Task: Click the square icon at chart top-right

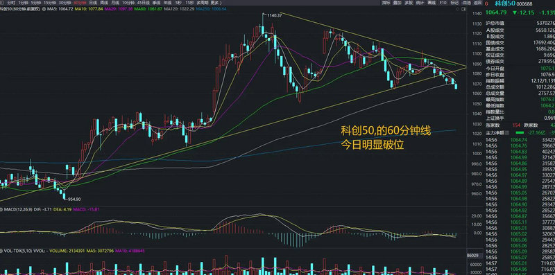Action: click(x=463, y=9)
